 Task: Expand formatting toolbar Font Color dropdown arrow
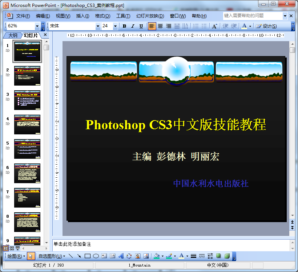point(250,26)
